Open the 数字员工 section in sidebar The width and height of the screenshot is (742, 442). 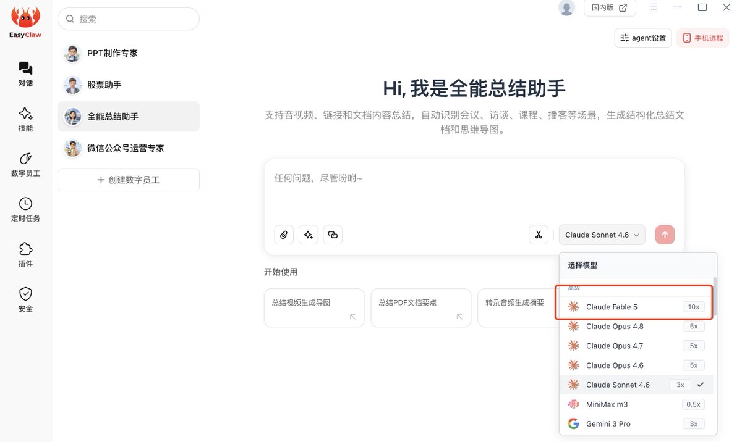tap(25, 164)
